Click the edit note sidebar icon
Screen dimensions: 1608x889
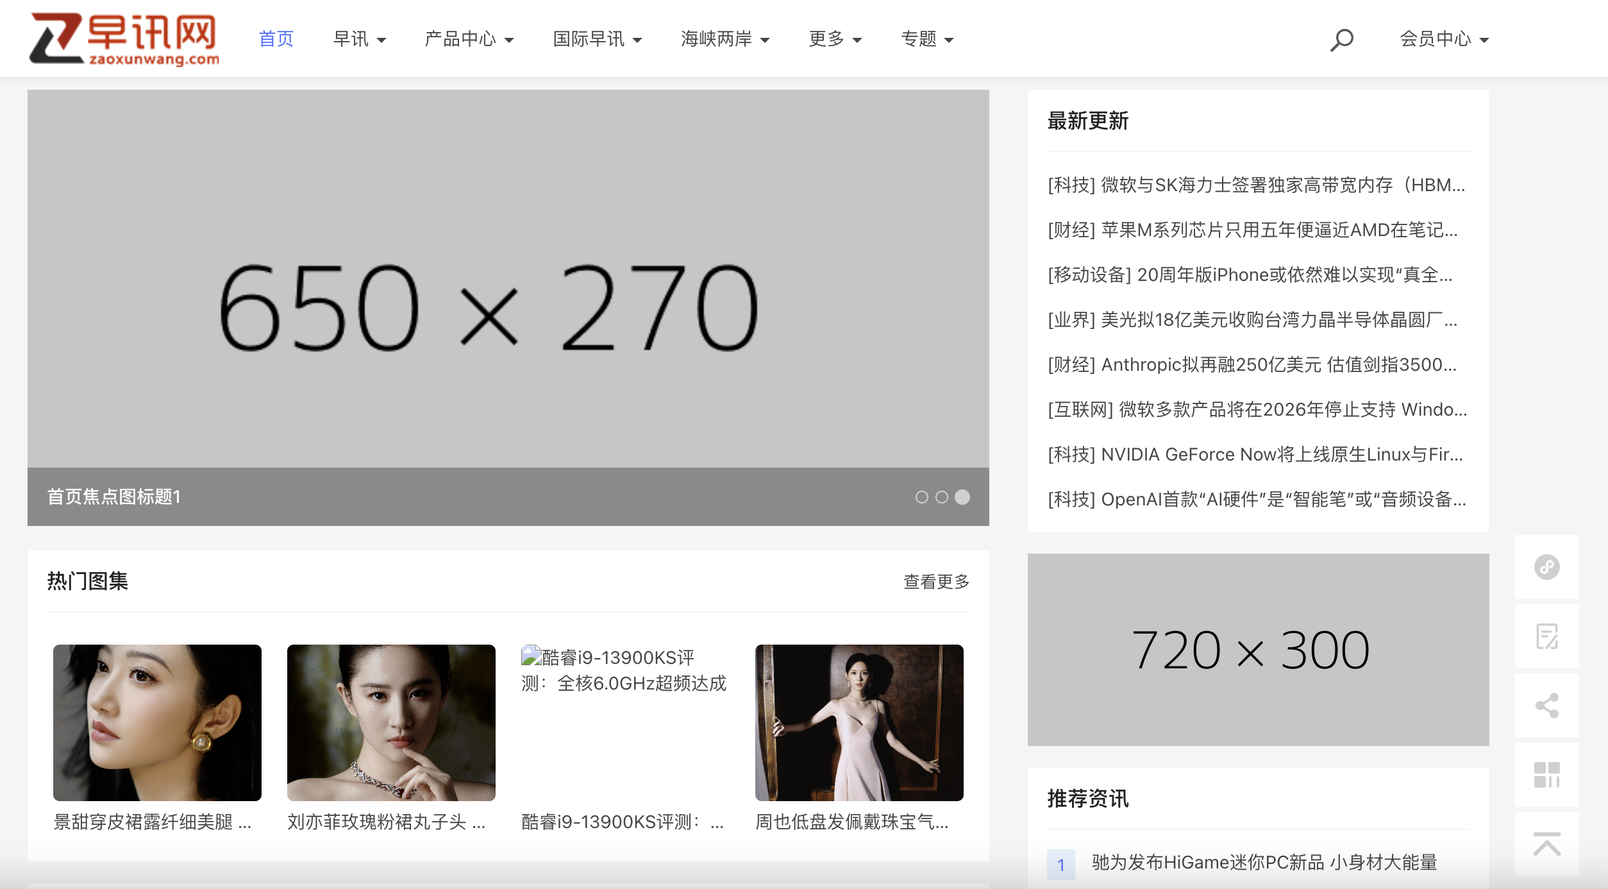[x=1546, y=636]
